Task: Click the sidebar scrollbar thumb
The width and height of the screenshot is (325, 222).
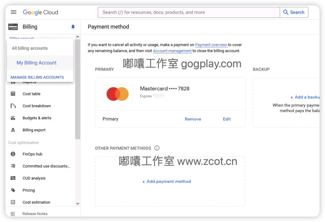Action: pos(77,89)
